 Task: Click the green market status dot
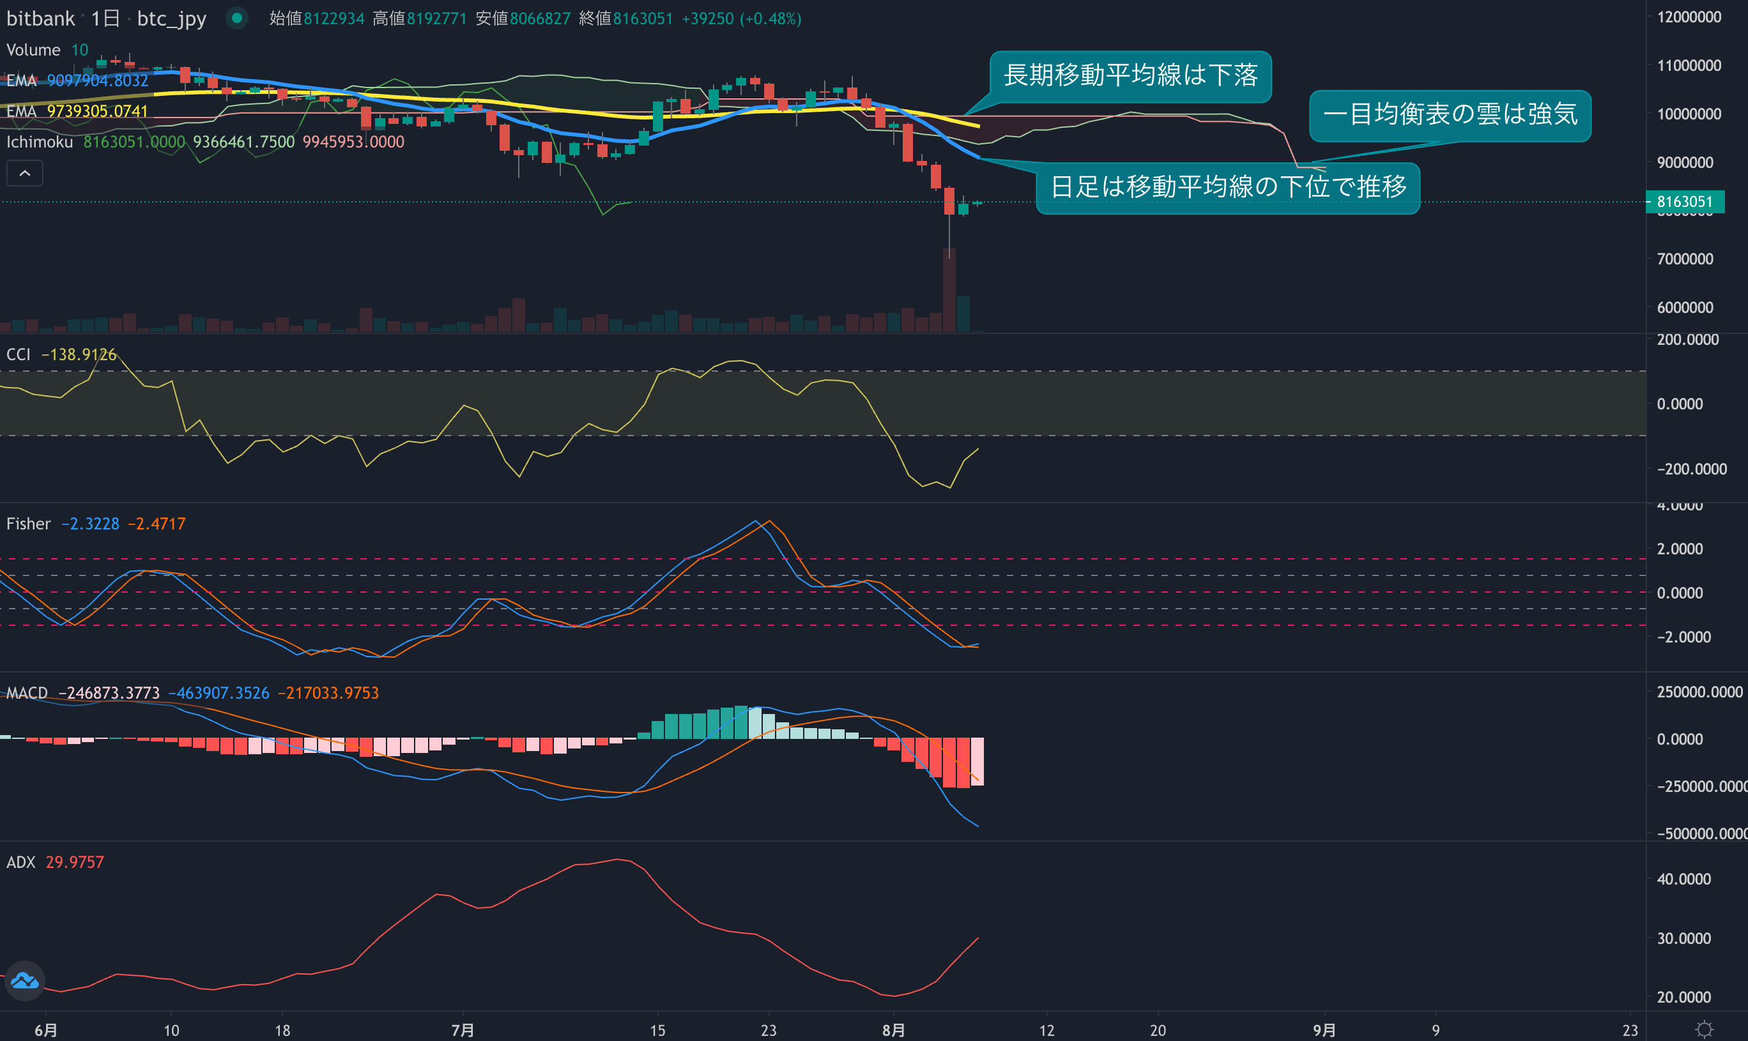[x=237, y=19]
